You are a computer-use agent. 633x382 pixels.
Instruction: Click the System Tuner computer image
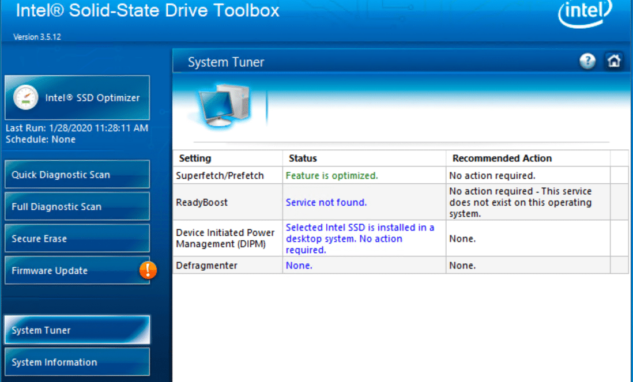(224, 106)
